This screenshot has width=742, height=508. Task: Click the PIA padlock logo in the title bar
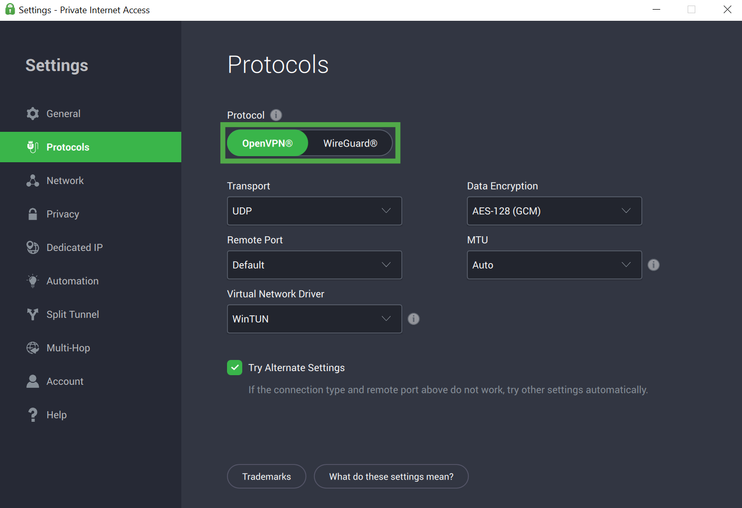point(10,10)
